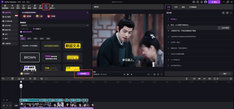Select the 自訂 style category chip
The width and height of the screenshot is (234, 109).
[23, 39]
